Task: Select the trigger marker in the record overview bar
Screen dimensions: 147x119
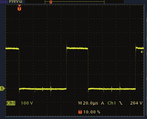Action: coord(51,2)
